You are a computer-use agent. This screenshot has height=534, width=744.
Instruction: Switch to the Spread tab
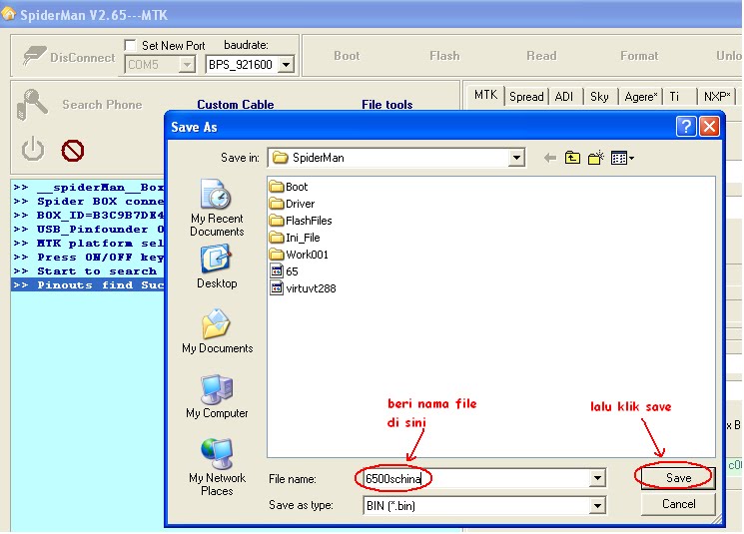click(526, 97)
